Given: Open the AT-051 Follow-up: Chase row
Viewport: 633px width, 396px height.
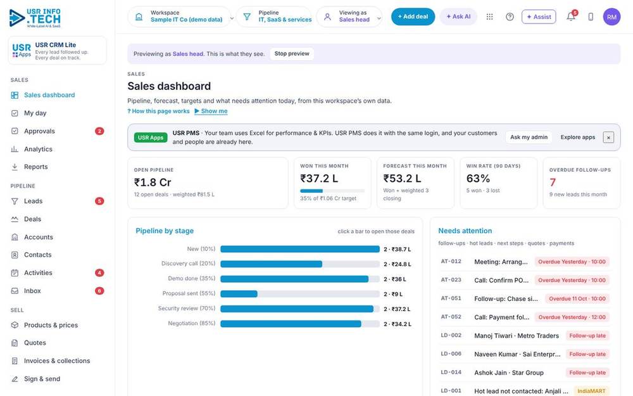Looking at the screenshot, I should pos(524,298).
